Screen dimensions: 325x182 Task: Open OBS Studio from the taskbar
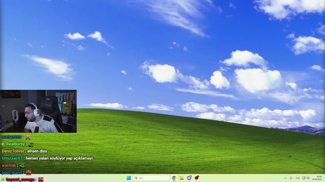point(197,178)
